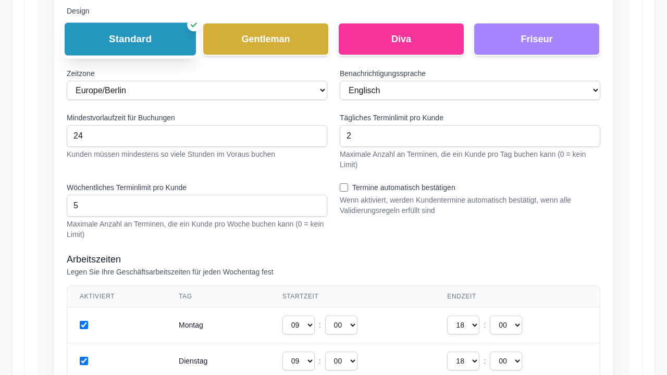The height and width of the screenshot is (375, 667).
Task: Open the Zeitzone dropdown
Action: [196, 90]
